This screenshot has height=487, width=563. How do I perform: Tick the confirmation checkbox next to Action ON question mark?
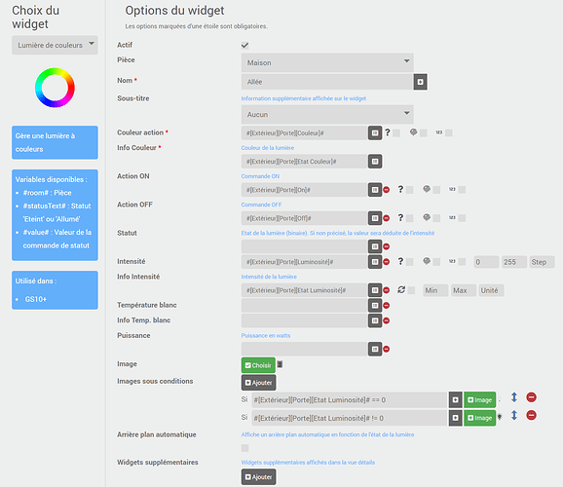(409, 190)
